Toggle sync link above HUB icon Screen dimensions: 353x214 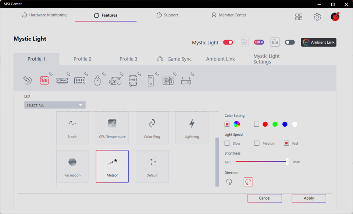(139, 74)
